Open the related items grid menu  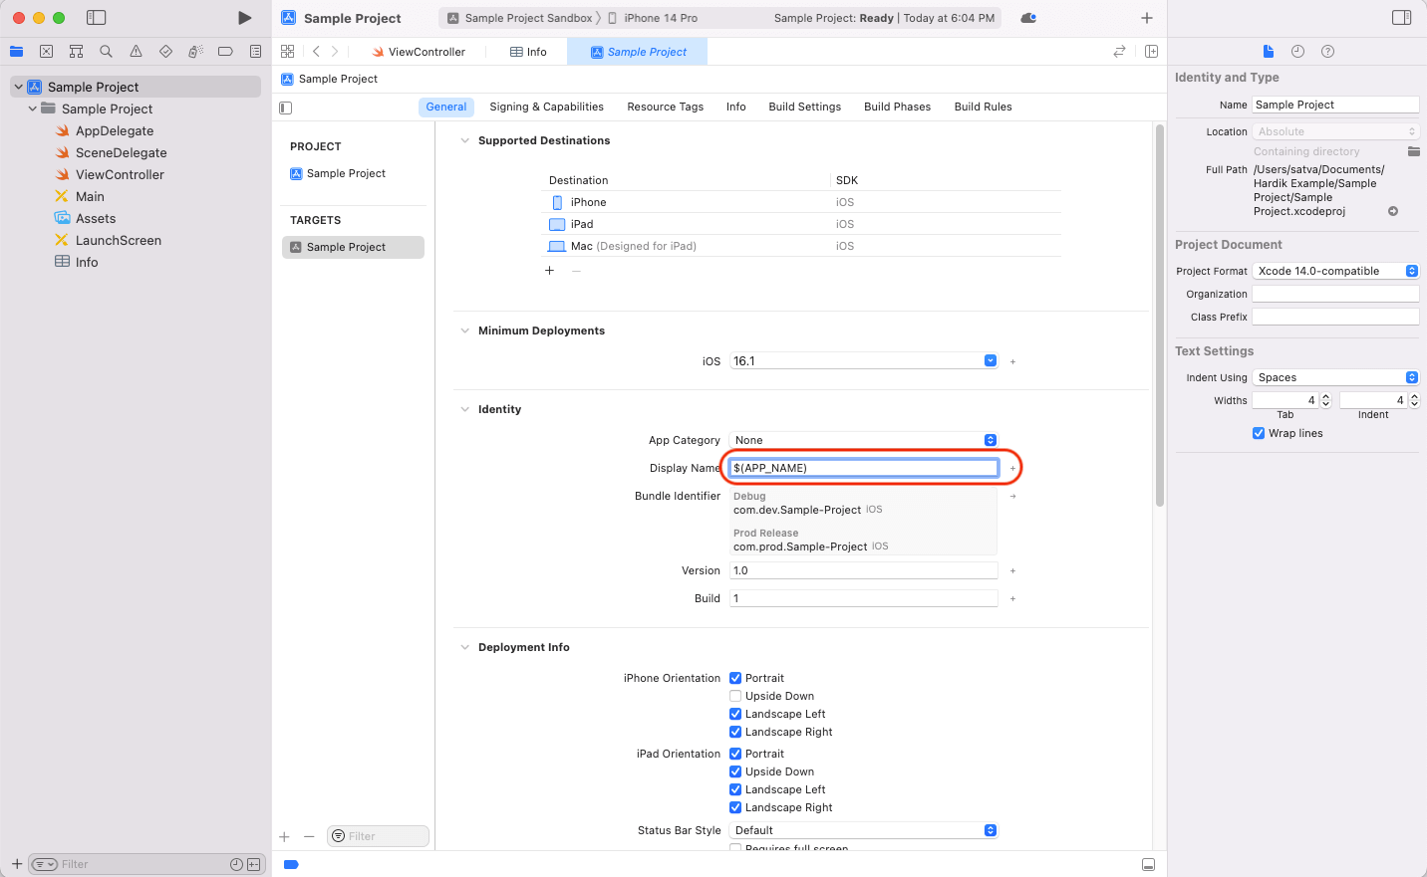pyautogui.click(x=288, y=52)
